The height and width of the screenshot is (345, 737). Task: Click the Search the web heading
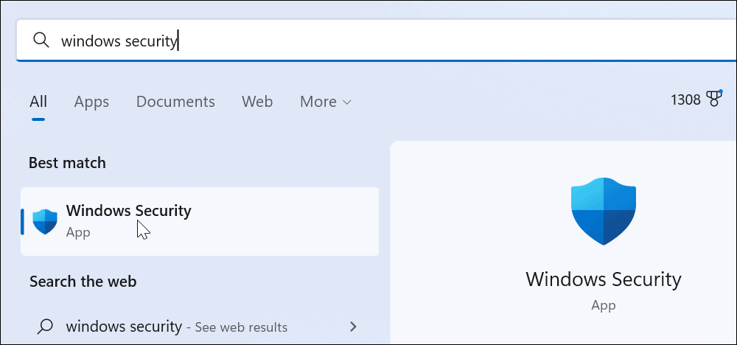click(83, 282)
